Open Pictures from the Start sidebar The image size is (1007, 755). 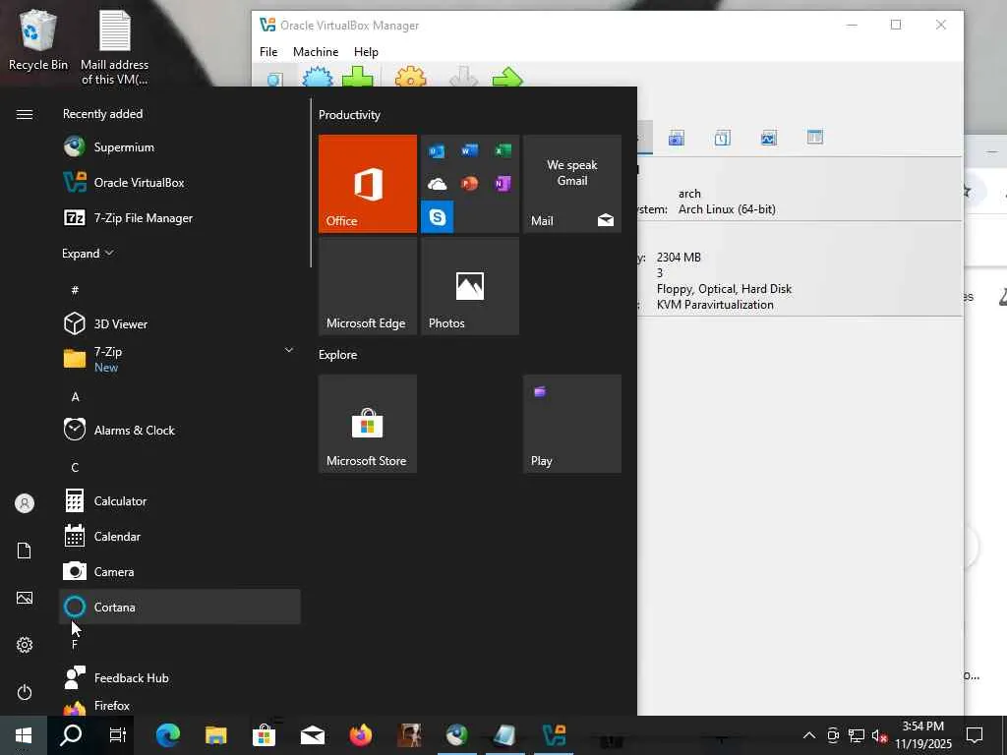(x=25, y=598)
